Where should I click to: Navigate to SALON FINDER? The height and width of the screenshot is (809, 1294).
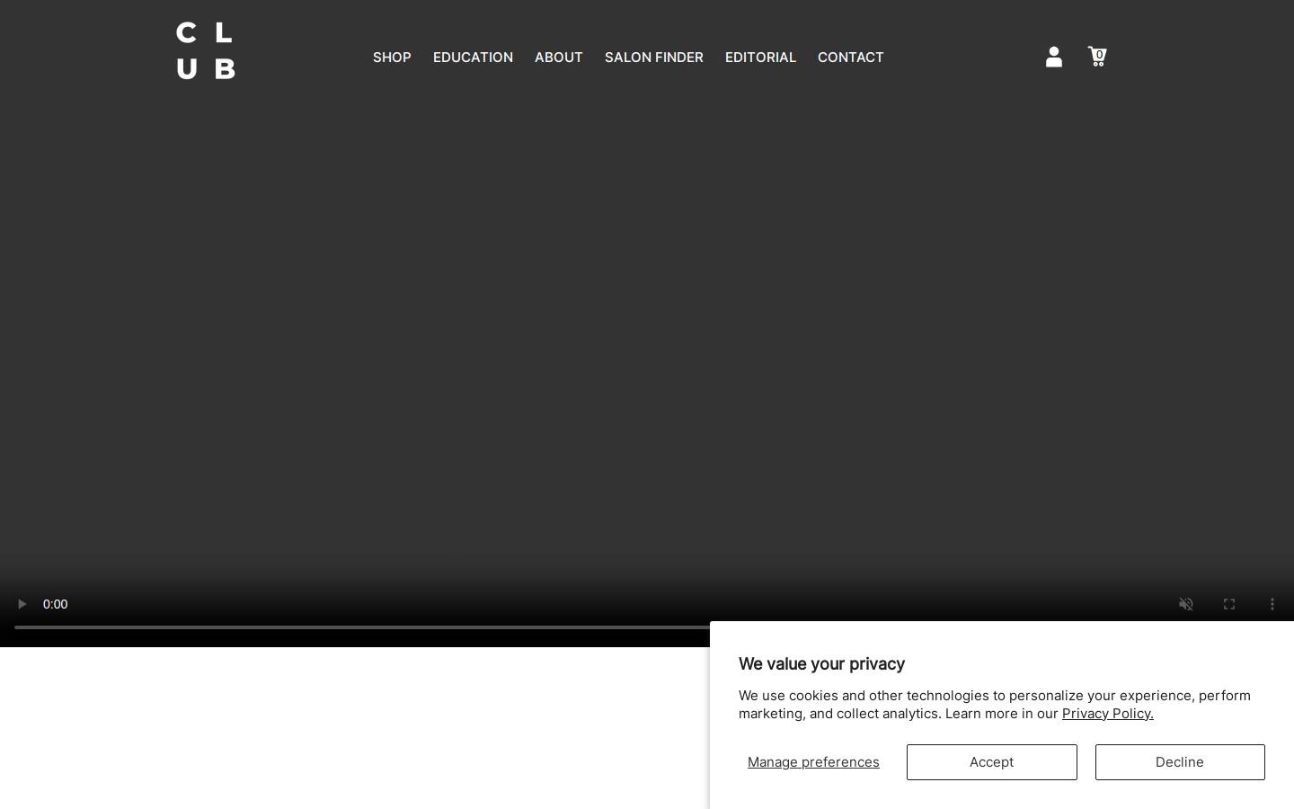pyautogui.click(x=654, y=58)
